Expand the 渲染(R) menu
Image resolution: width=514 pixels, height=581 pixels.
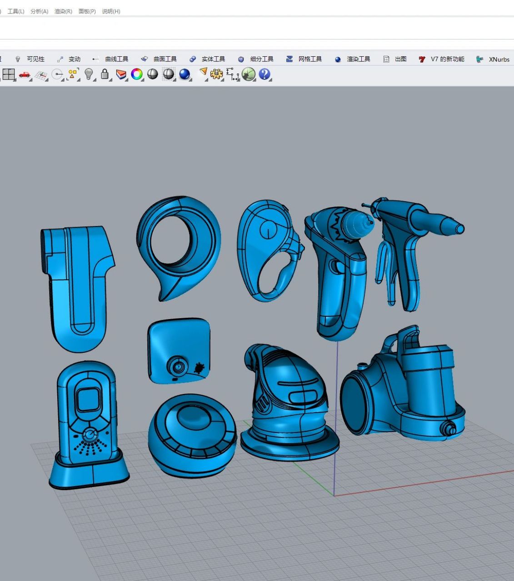coord(63,11)
